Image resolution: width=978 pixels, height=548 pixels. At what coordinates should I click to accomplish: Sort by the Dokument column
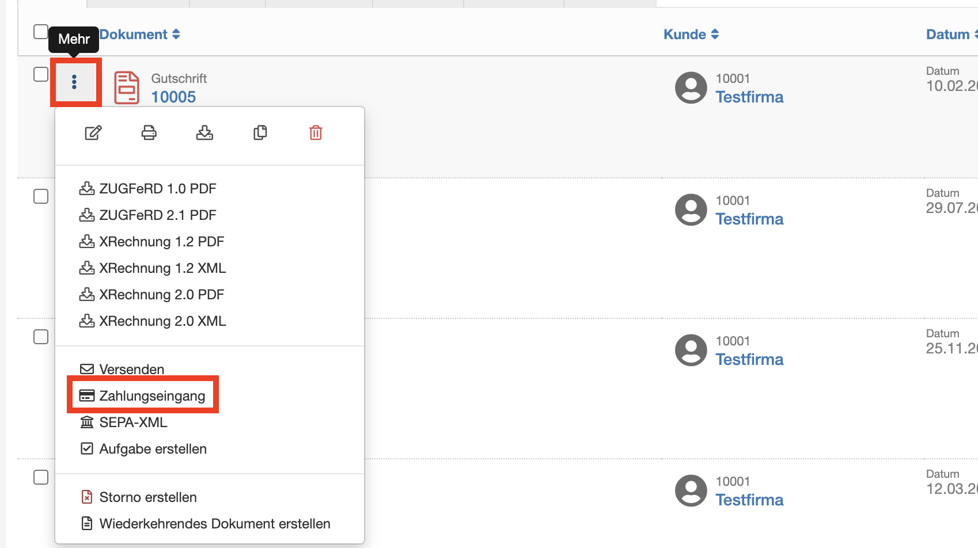pos(140,35)
